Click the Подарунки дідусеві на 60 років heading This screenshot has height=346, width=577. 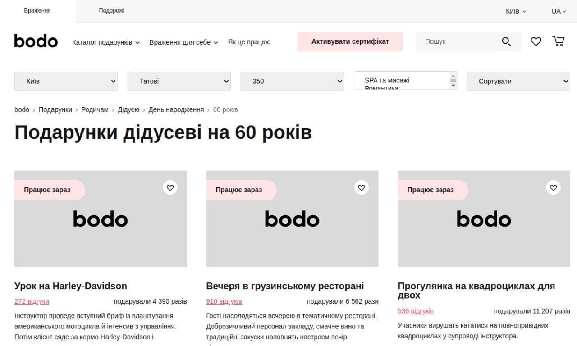(x=163, y=132)
